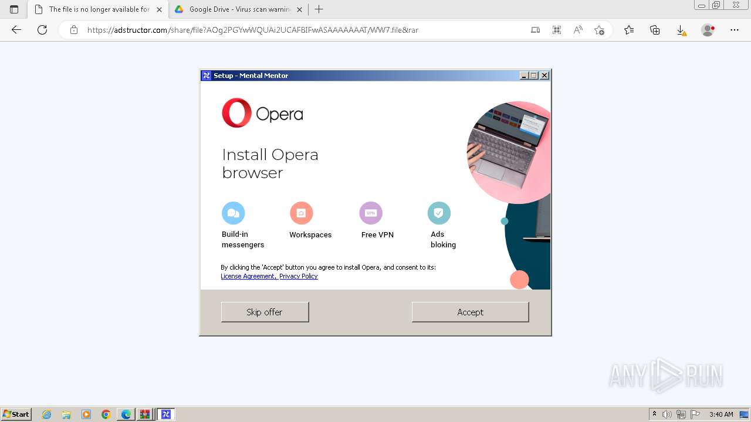Accept the Opera install offer
The height and width of the screenshot is (422, 751).
[470, 312]
